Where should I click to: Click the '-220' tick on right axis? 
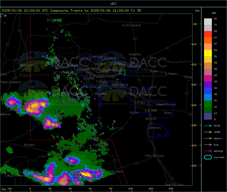(194, 166)
